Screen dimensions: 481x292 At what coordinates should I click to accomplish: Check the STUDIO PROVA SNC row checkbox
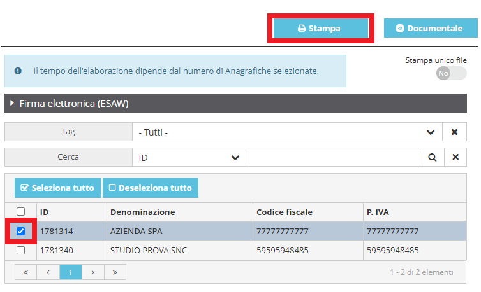(x=21, y=251)
